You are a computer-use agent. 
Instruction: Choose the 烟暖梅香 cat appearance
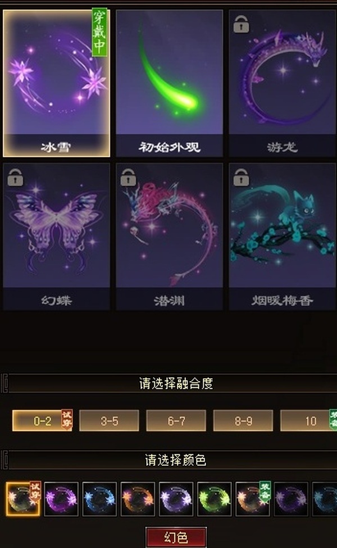point(283,236)
